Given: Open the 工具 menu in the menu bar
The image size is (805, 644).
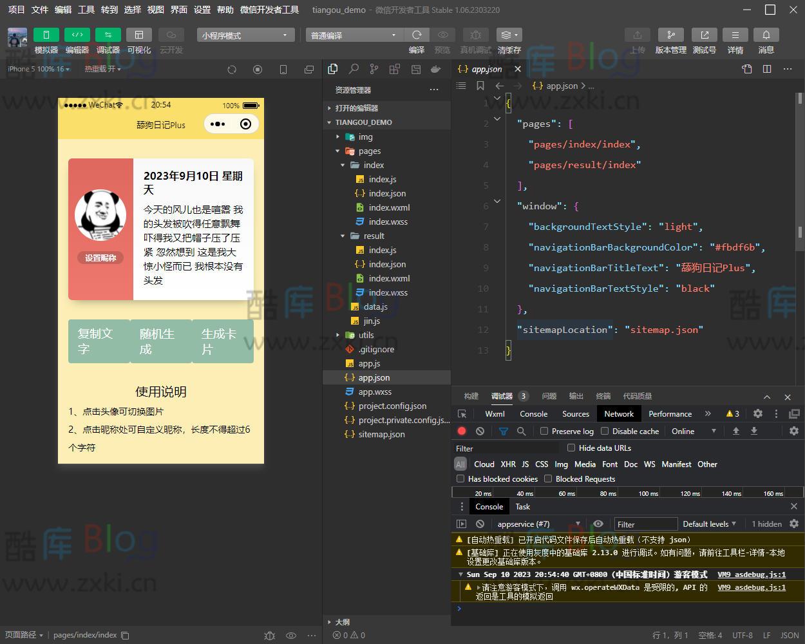Looking at the screenshot, I should point(86,10).
